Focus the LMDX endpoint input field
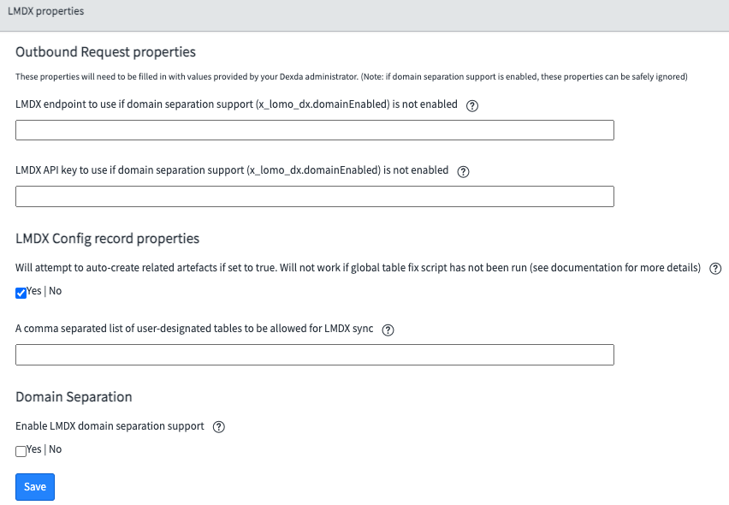This screenshot has height=505, width=729. click(x=315, y=130)
